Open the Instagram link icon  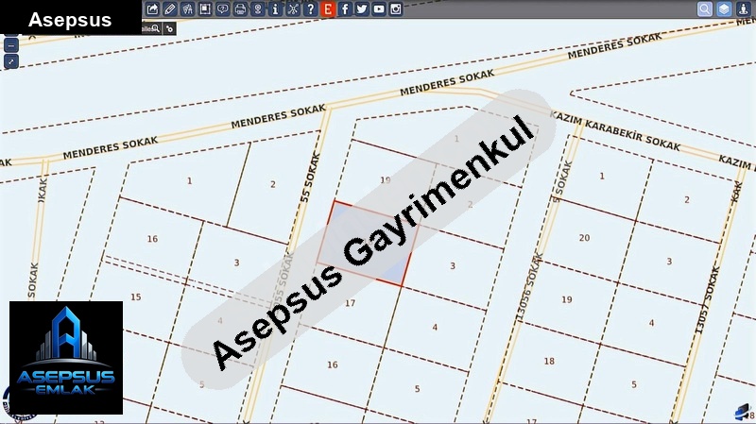coord(396,8)
